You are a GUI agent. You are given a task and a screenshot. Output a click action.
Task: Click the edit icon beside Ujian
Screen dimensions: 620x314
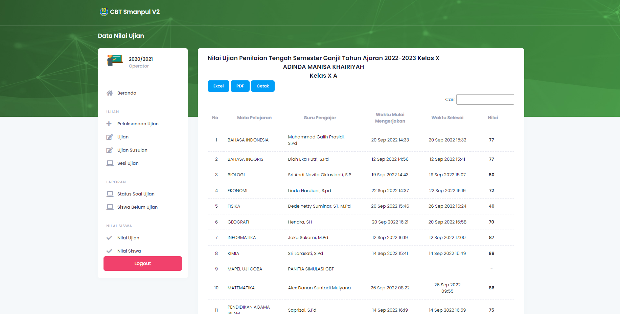(x=110, y=137)
